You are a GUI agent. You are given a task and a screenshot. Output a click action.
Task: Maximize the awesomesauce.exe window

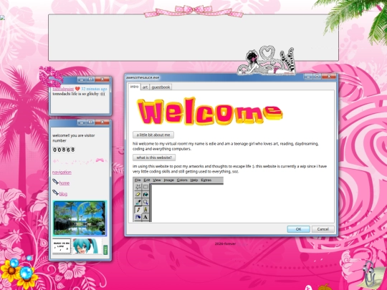tap(317, 77)
